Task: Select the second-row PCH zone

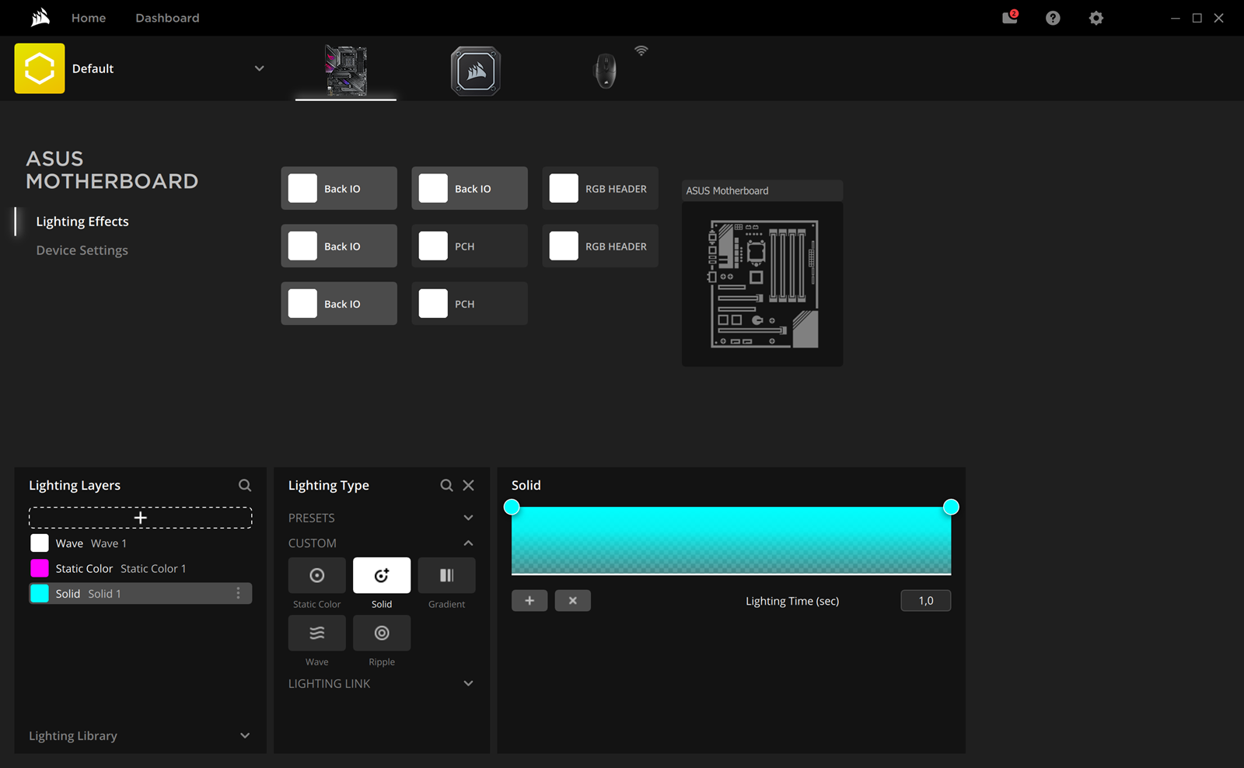Action: 470,246
